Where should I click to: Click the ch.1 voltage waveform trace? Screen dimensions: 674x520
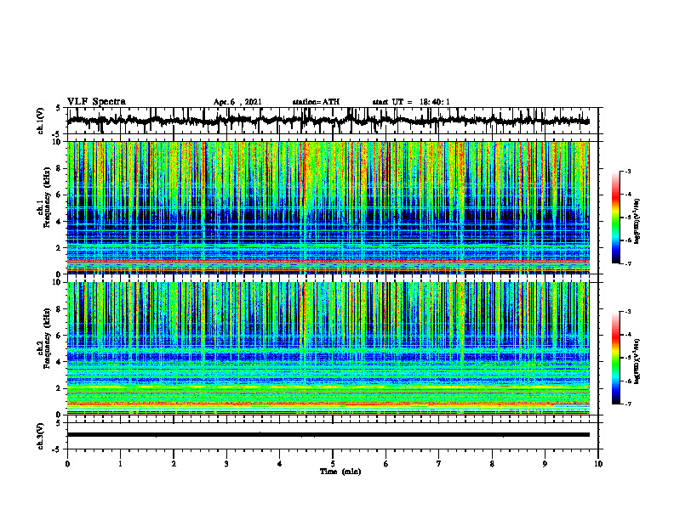coord(328,121)
